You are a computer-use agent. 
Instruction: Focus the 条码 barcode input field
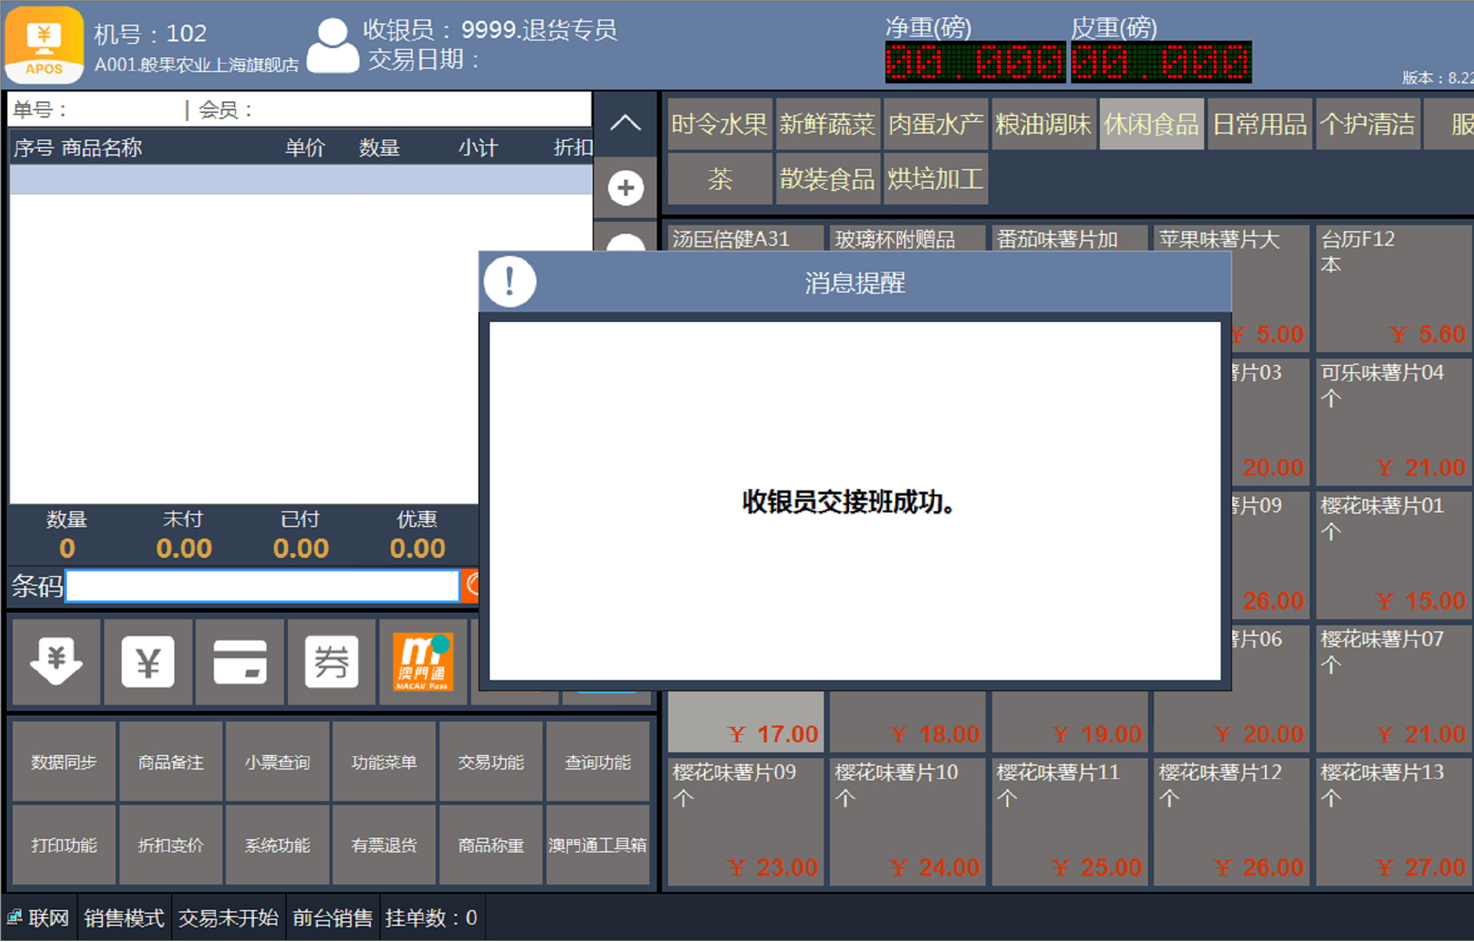click(262, 586)
